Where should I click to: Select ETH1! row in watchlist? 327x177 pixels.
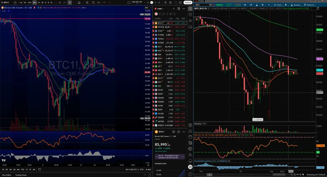170,31
